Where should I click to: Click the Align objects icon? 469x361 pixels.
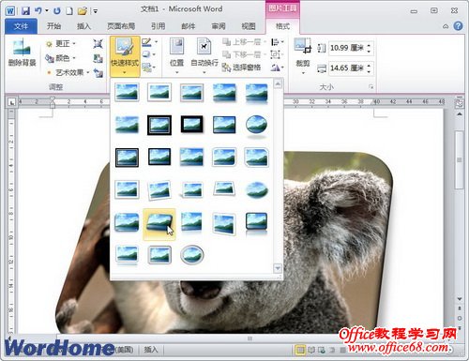(x=275, y=42)
